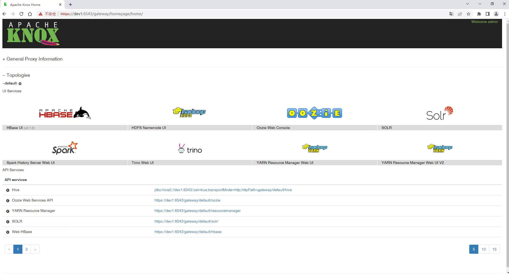Open HDFS Namenode UI link

pyautogui.click(x=149, y=128)
